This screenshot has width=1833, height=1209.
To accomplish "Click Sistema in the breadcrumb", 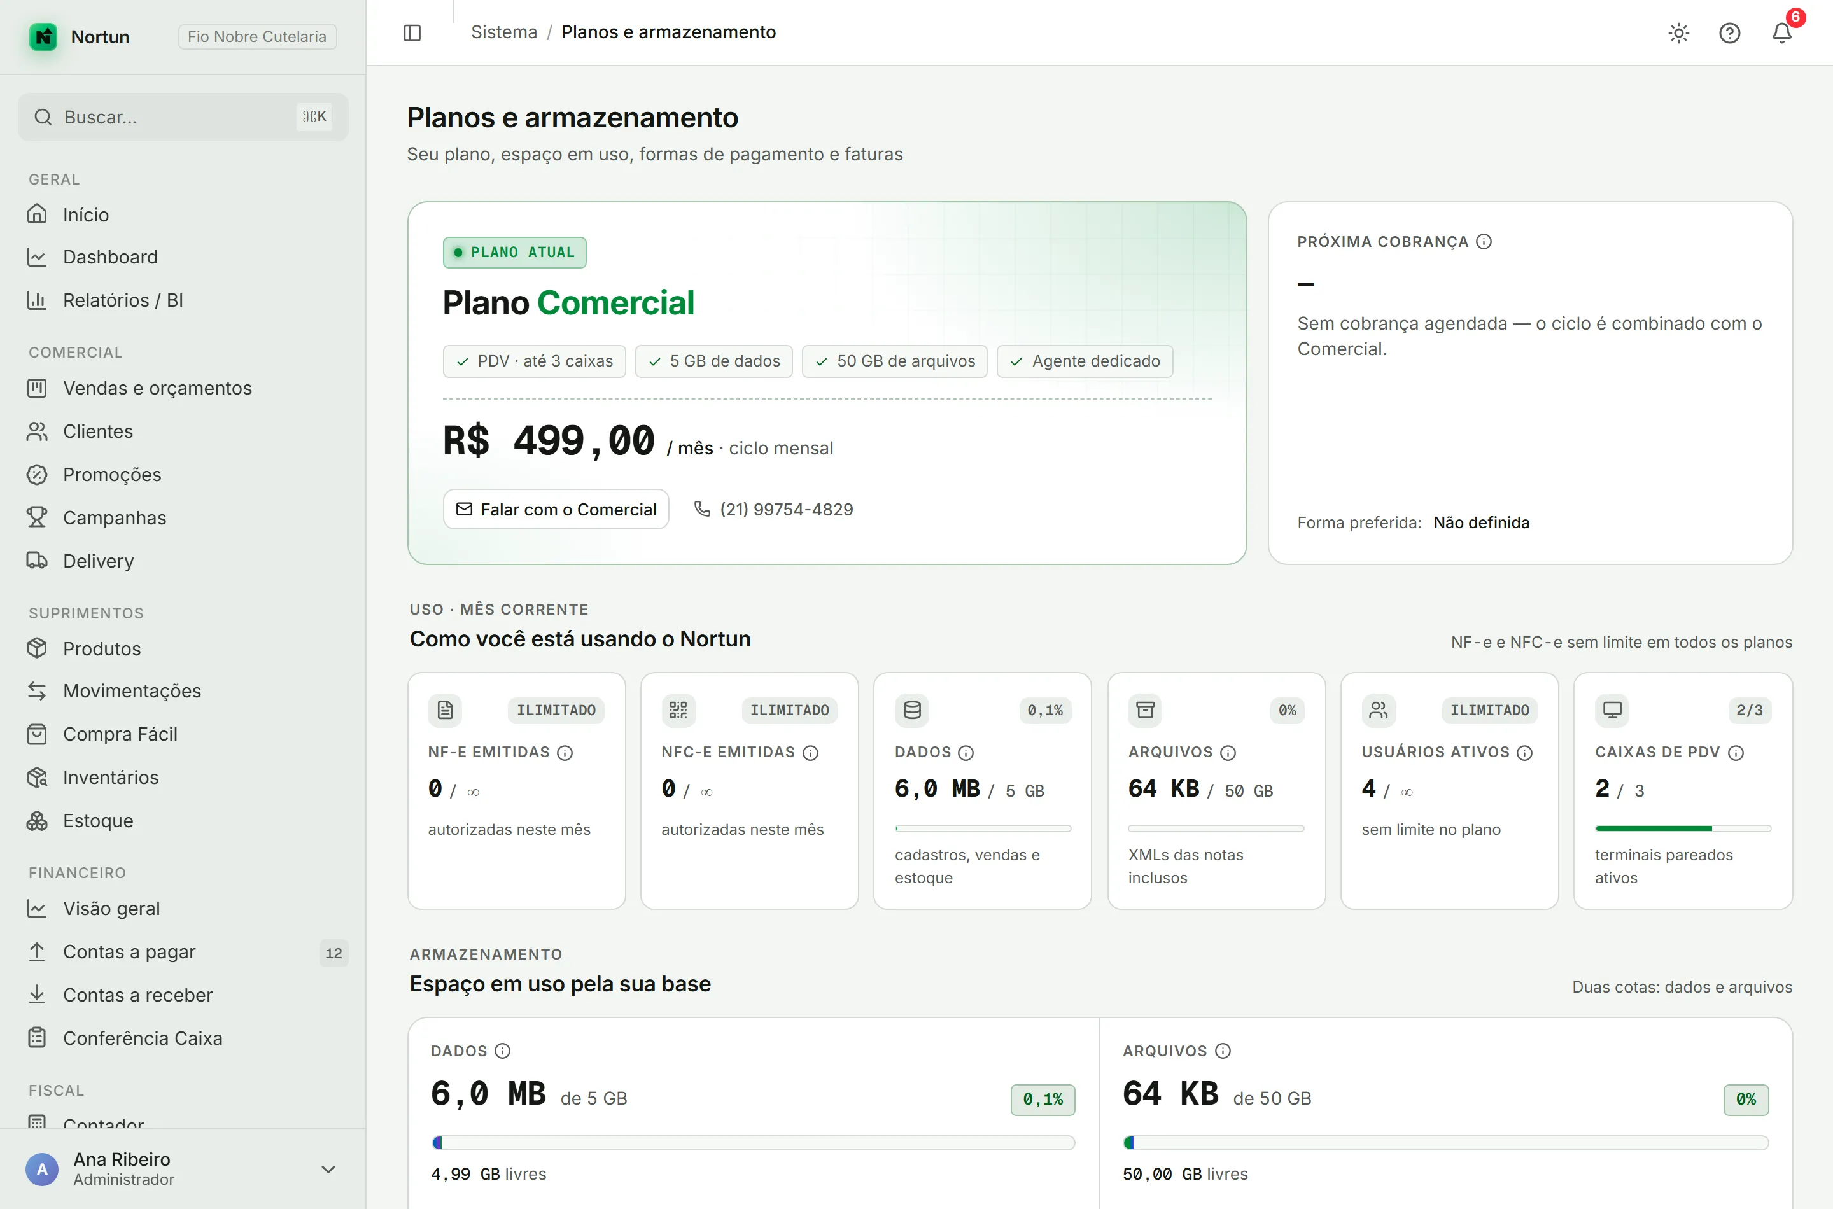I will click(504, 32).
